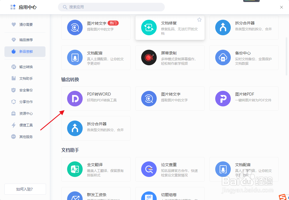This screenshot has height=200, width=289.
Task: Click the PDF转WORD title text
Action: (x=99, y=94)
